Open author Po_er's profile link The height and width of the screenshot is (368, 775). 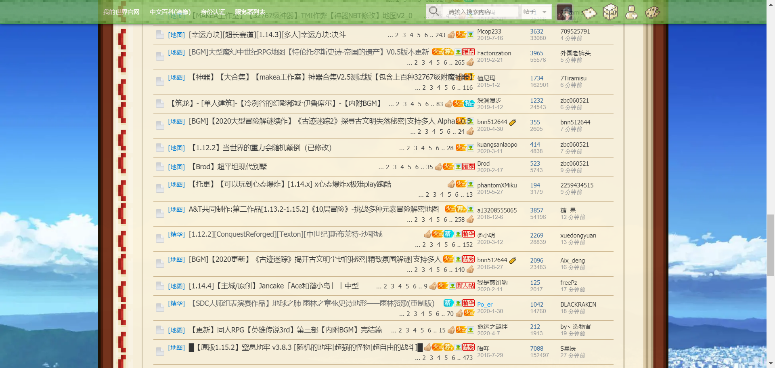[x=485, y=305]
